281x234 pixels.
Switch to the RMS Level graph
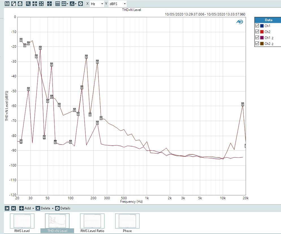point(22,223)
